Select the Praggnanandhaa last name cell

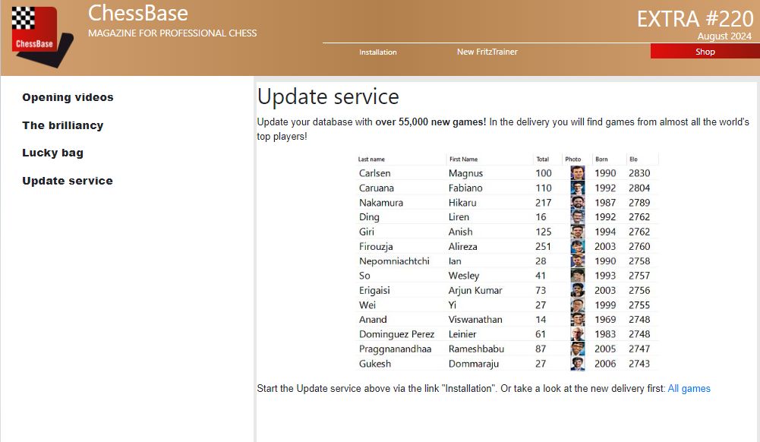point(395,349)
